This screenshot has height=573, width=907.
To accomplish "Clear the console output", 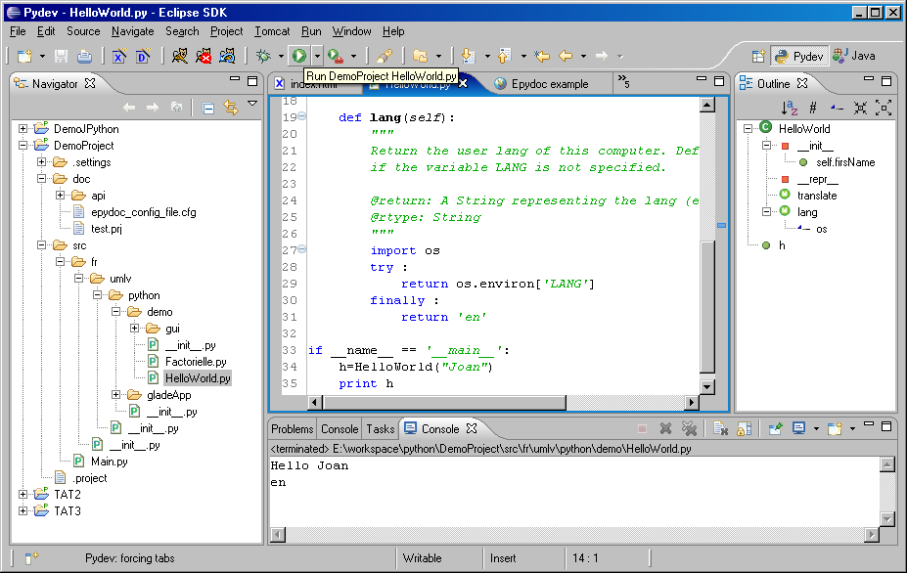I will pyautogui.click(x=718, y=428).
